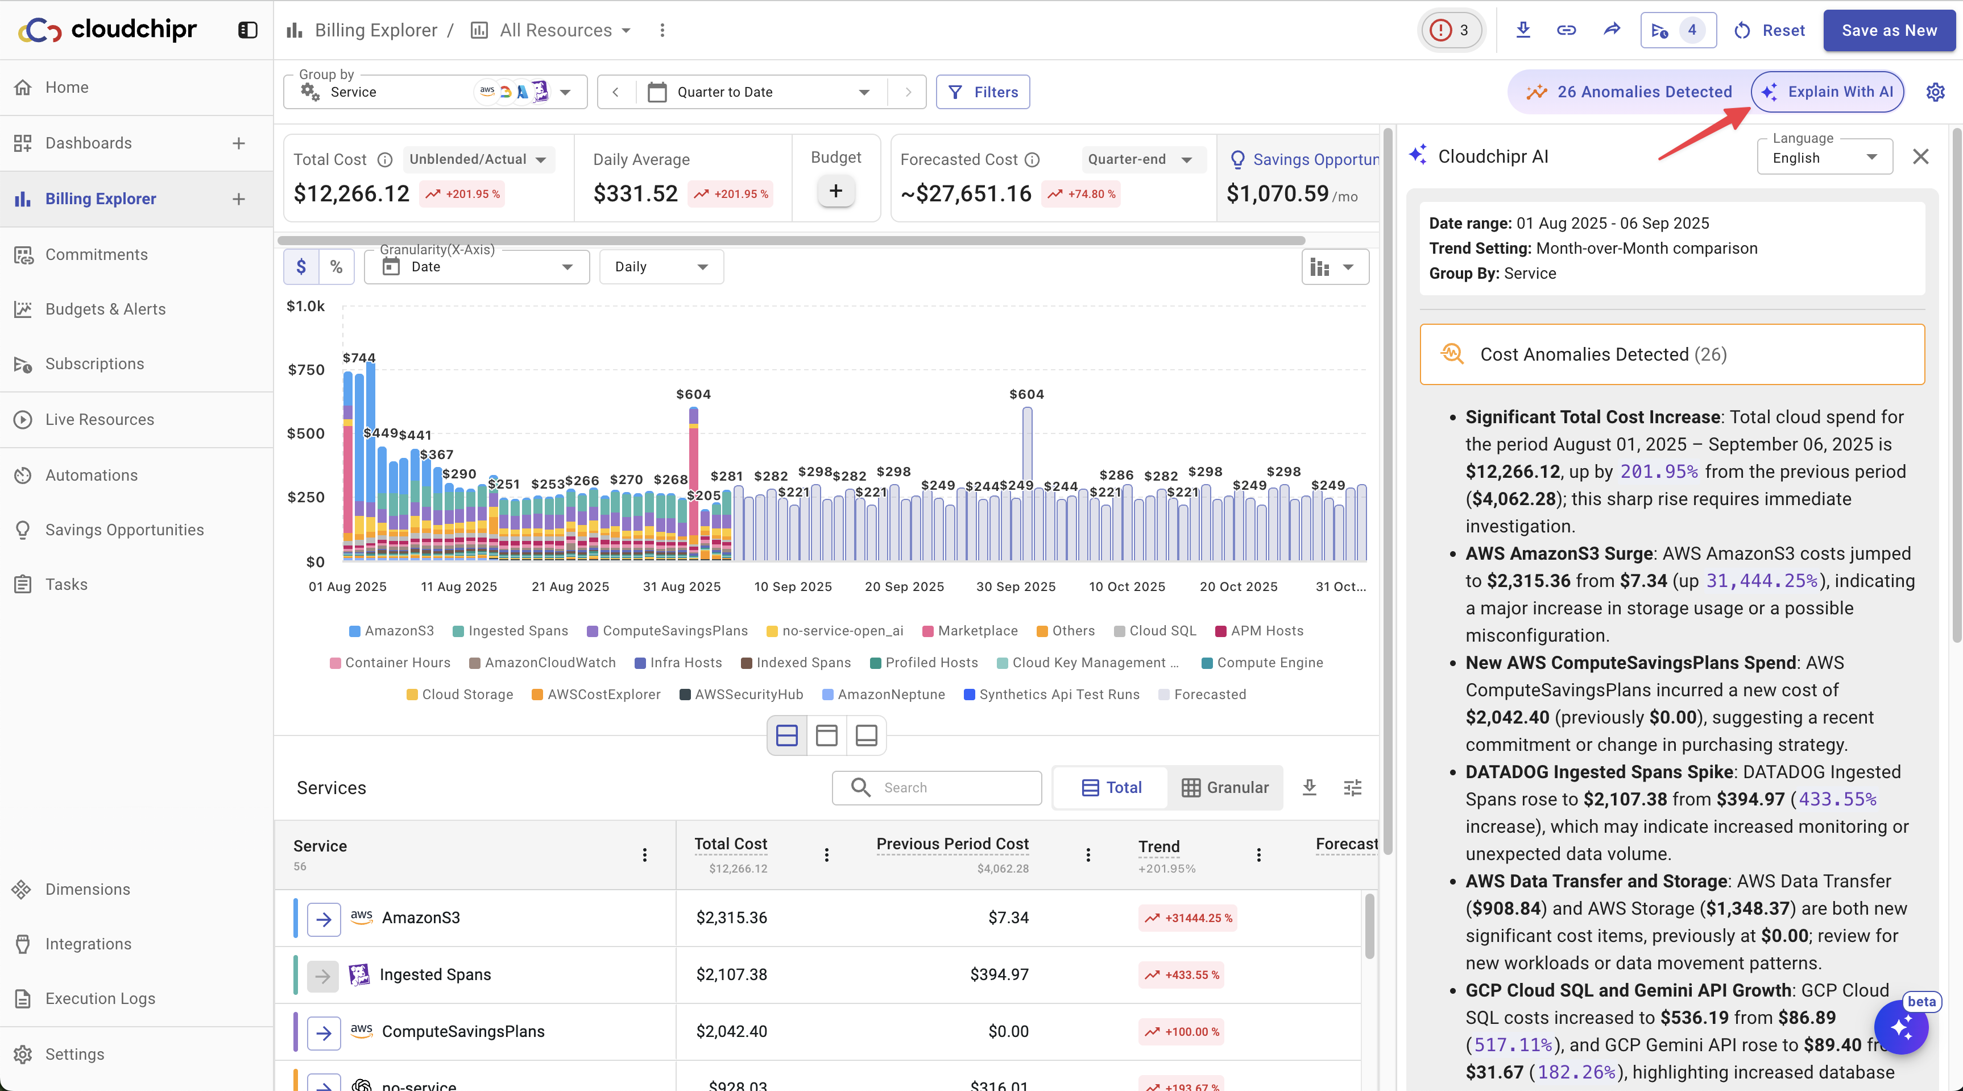The height and width of the screenshot is (1091, 1963).
Task: Open Quarter to Date range dropdown
Action: pyautogui.click(x=761, y=92)
